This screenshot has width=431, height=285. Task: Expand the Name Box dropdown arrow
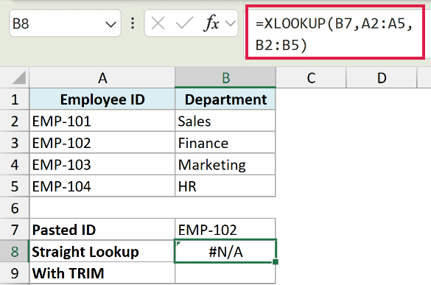pyautogui.click(x=111, y=24)
